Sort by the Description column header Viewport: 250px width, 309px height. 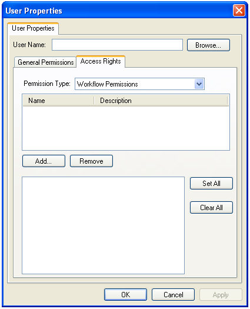(161, 101)
